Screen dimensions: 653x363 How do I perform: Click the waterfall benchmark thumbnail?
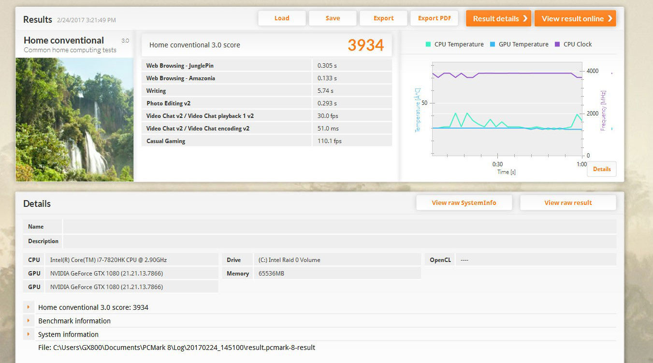(x=74, y=119)
